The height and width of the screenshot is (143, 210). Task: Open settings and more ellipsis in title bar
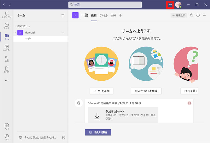pos(170,5)
